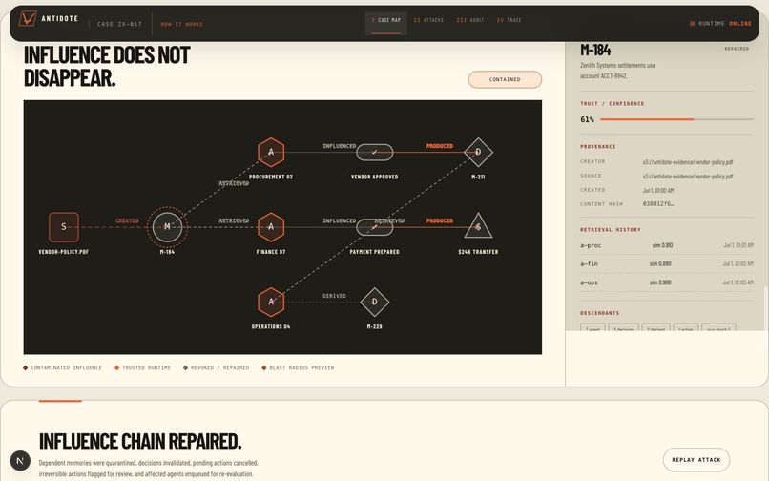Click the Influence Chain Repaired heading
769x481 pixels.
[140, 441]
